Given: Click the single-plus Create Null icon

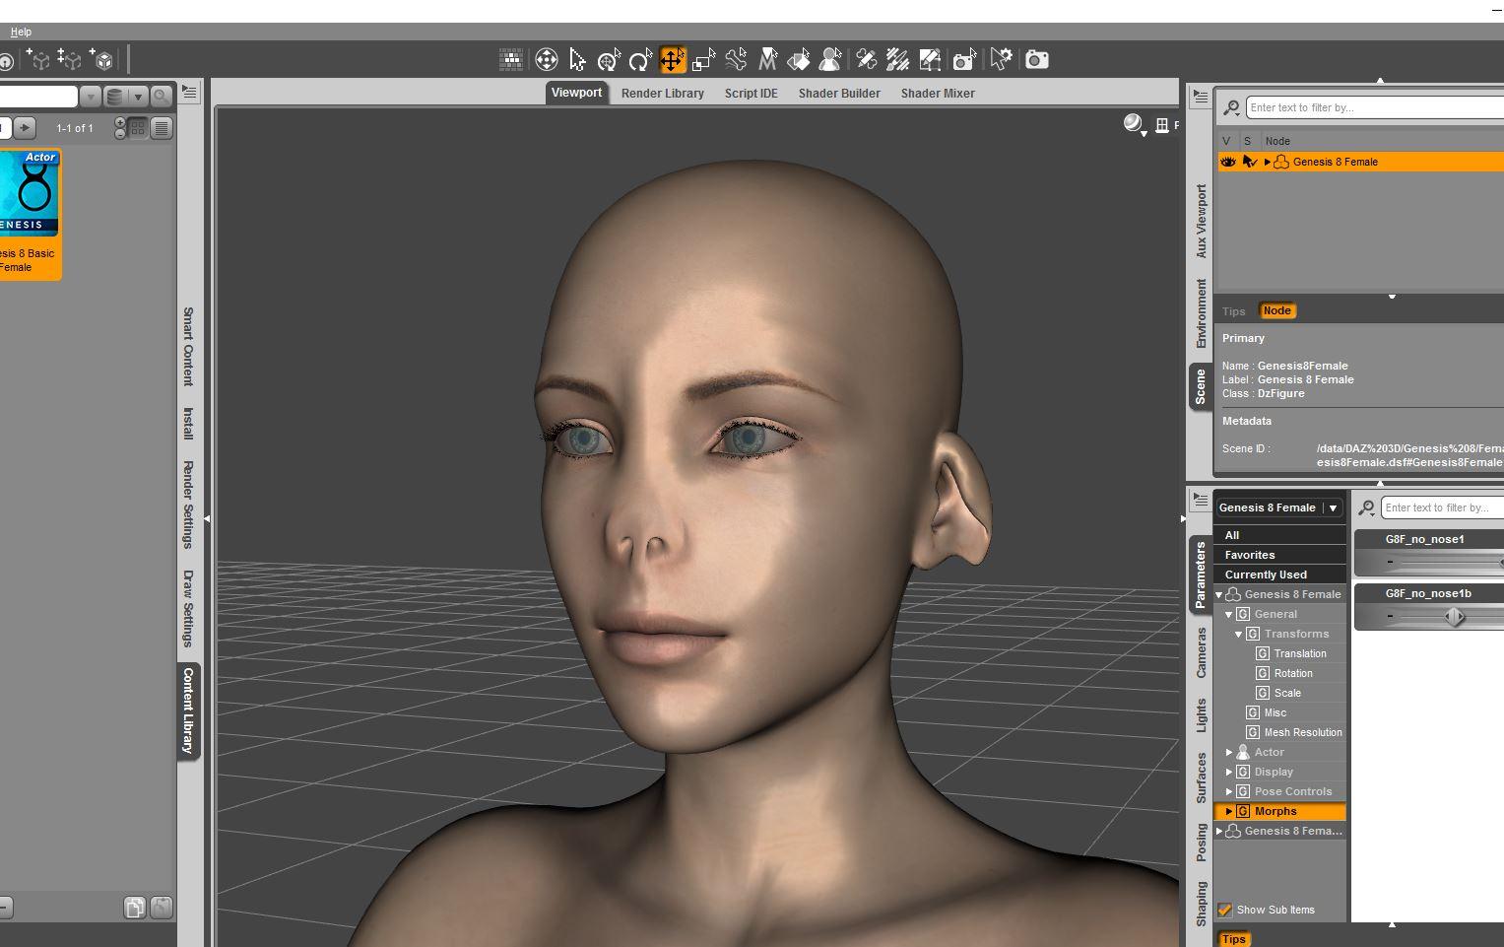Looking at the screenshot, I should click(37, 60).
